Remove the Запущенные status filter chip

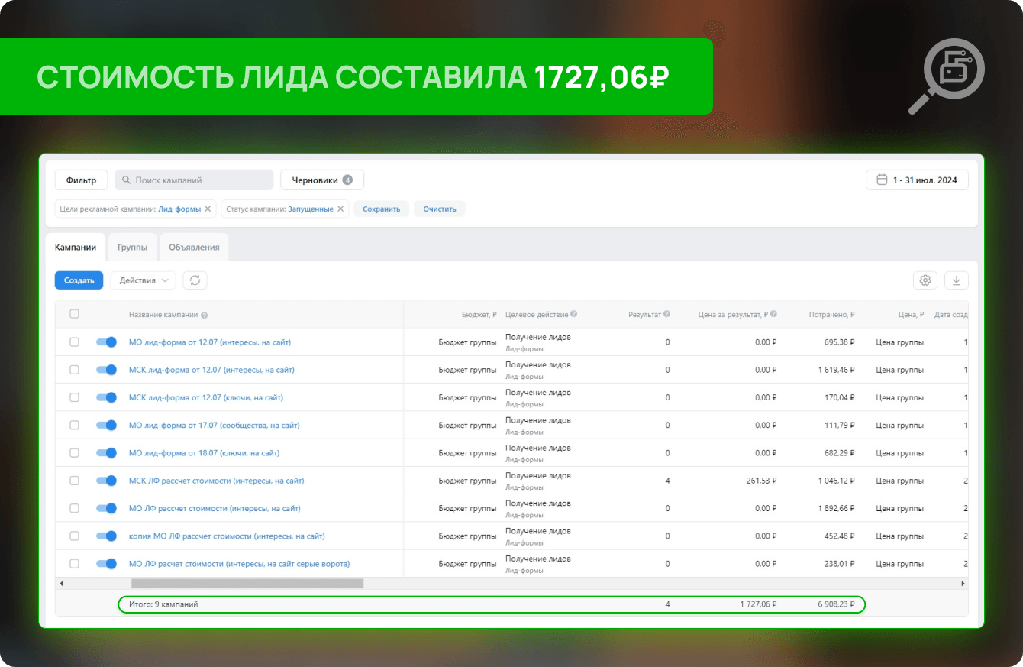pyautogui.click(x=340, y=209)
